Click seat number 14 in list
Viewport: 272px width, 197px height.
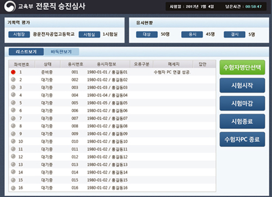[21, 173]
